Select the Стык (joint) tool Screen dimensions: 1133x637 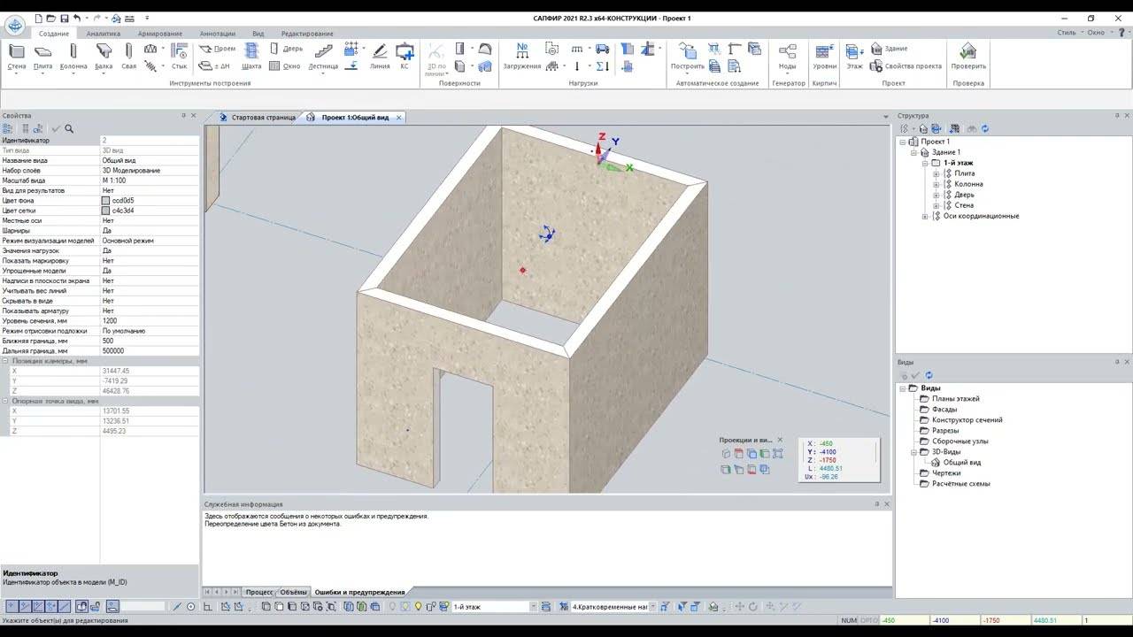(x=180, y=57)
